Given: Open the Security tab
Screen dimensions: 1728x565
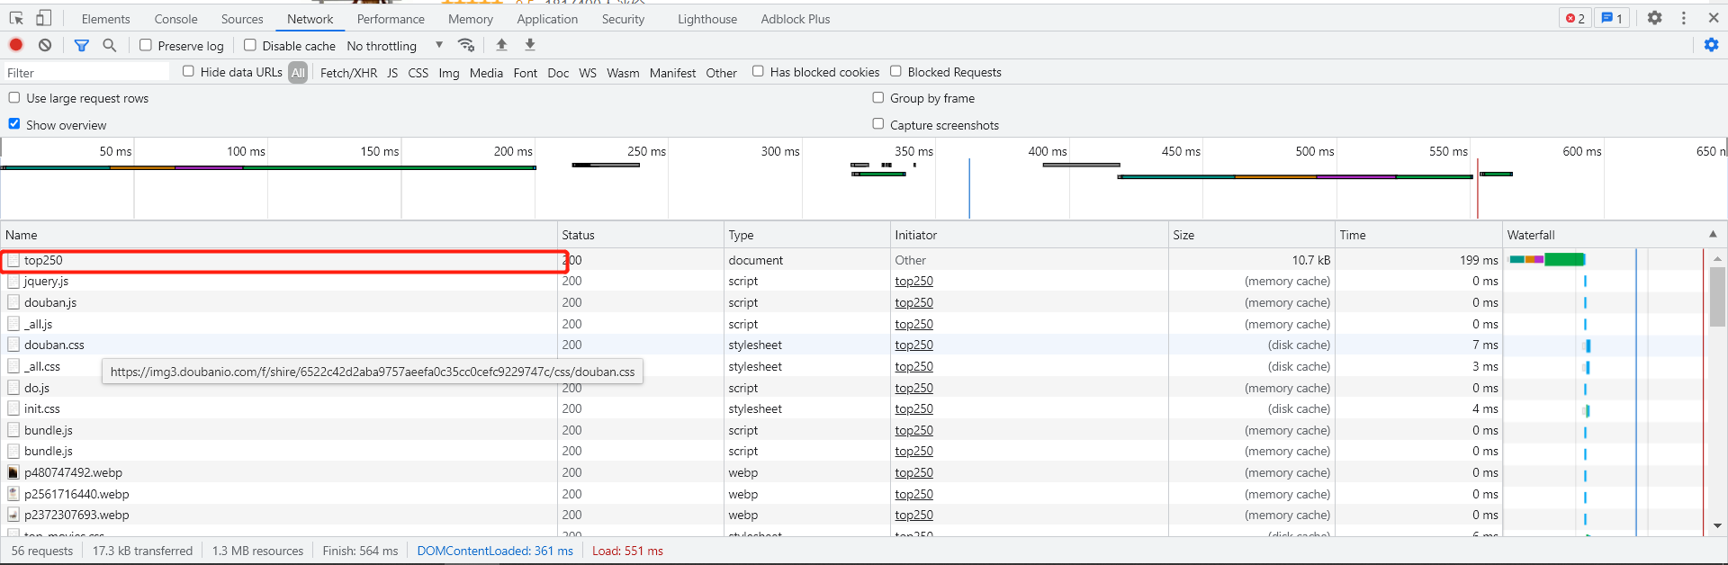Looking at the screenshot, I should coord(623,19).
